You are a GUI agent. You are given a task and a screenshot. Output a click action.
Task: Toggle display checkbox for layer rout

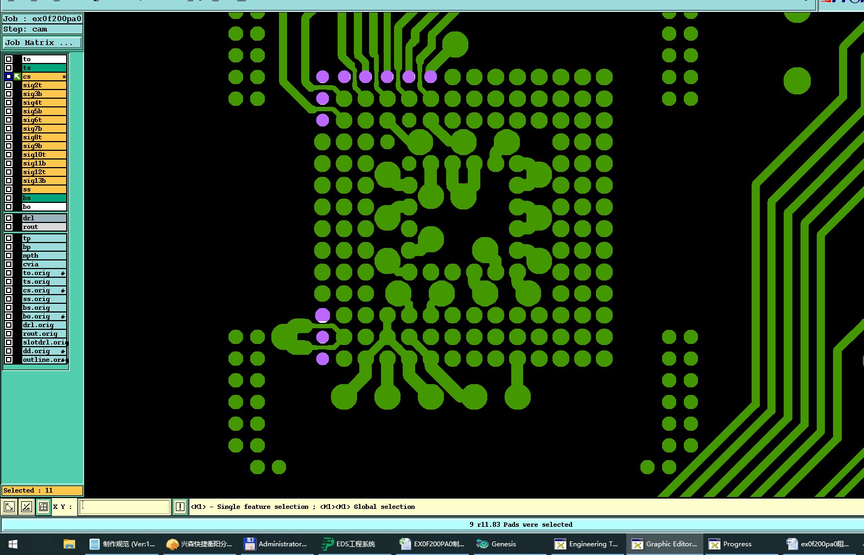click(9, 227)
